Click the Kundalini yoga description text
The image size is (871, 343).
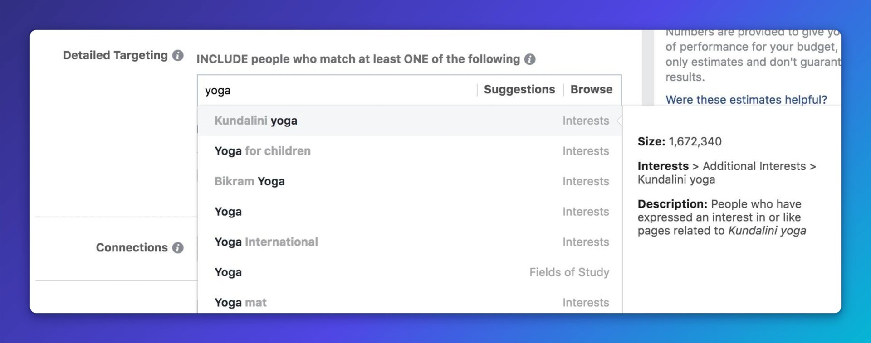(722, 217)
